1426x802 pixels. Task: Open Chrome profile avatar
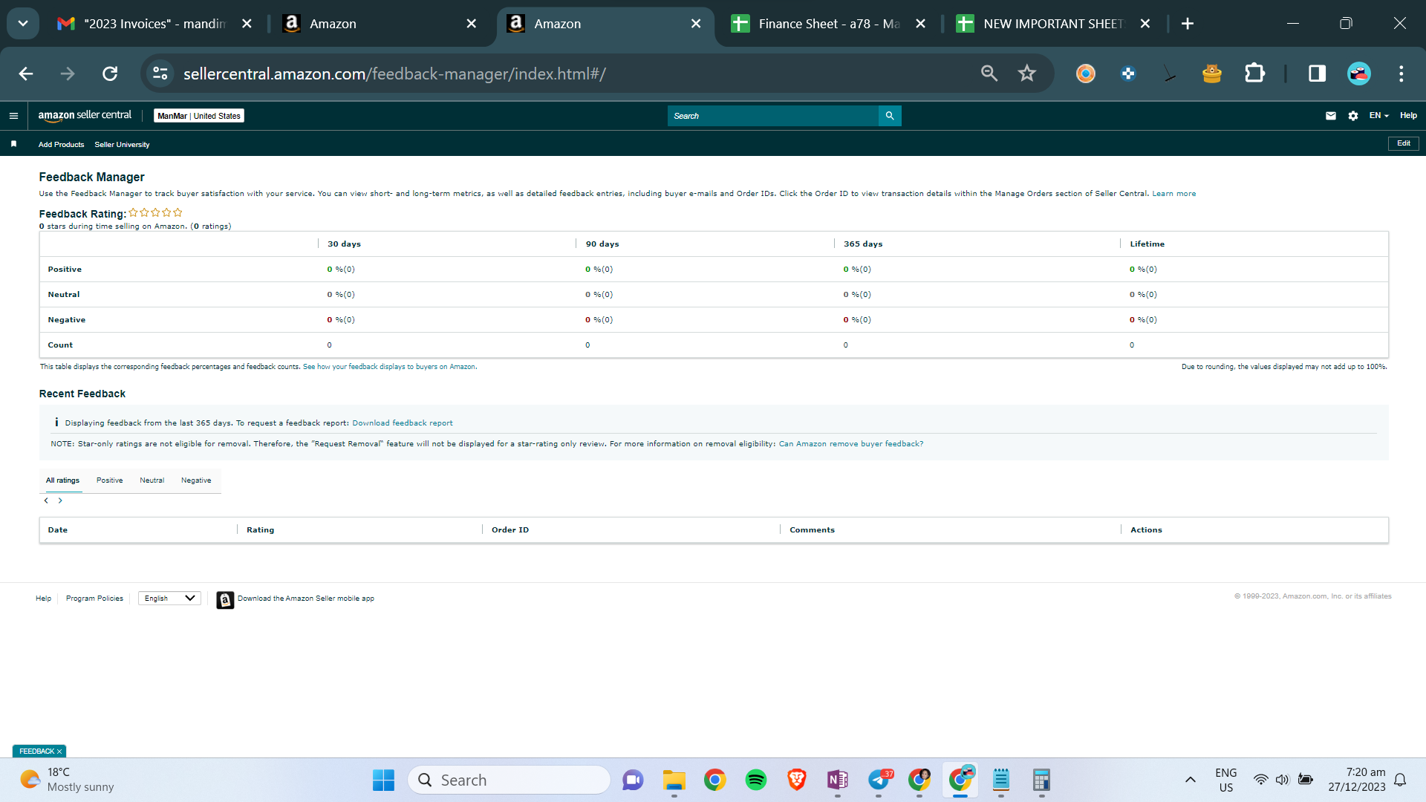[1359, 74]
